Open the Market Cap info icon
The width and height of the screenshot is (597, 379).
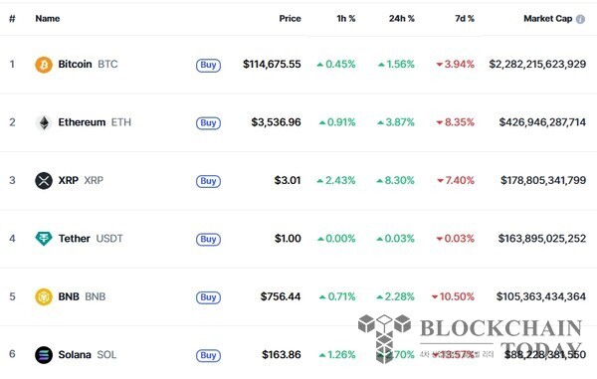point(580,19)
